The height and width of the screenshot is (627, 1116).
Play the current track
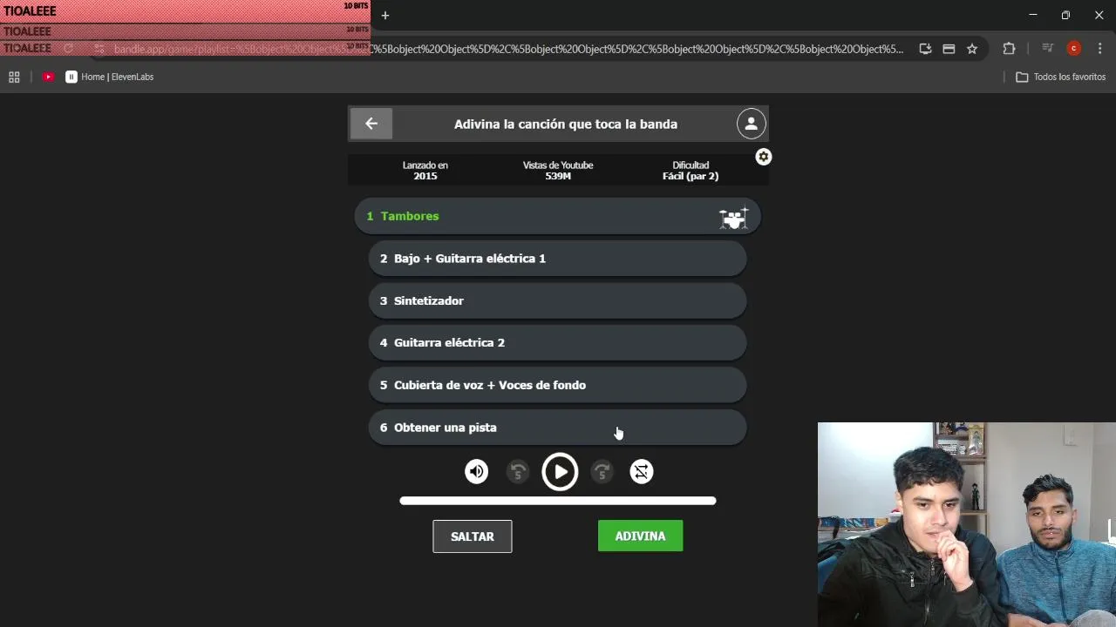point(560,472)
